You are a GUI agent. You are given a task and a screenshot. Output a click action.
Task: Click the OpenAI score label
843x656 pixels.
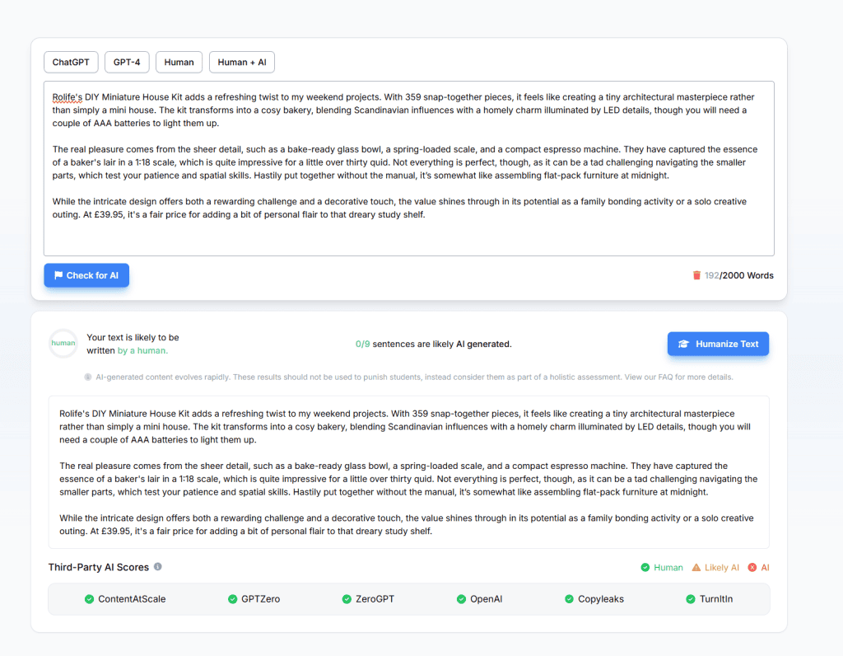(x=486, y=599)
